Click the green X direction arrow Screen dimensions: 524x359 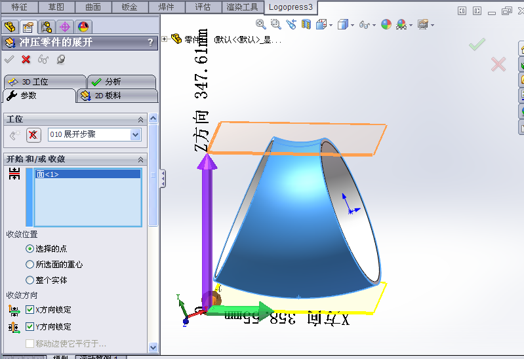pos(239,311)
